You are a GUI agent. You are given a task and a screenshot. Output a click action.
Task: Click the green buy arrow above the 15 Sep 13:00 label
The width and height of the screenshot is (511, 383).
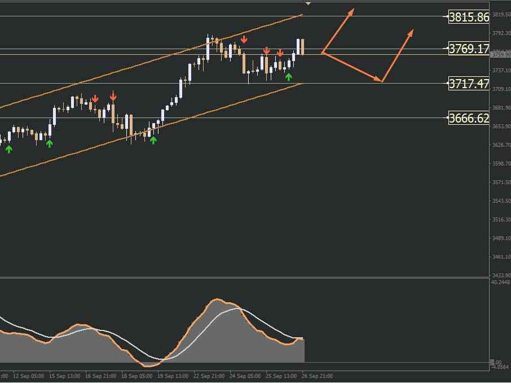click(x=49, y=143)
